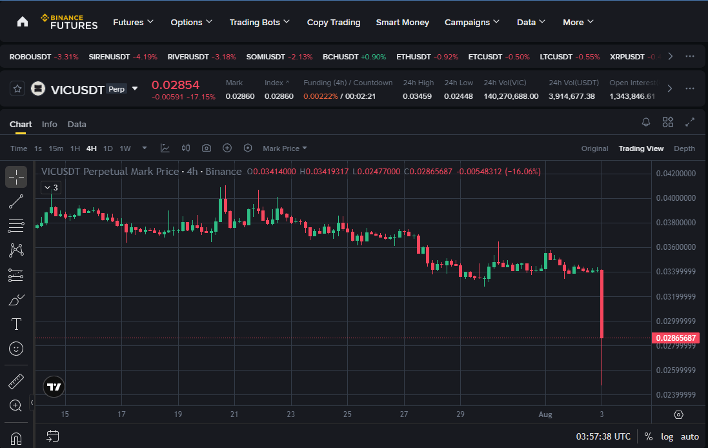Select the trend line drawing tool
708x448 pixels.
(x=16, y=201)
